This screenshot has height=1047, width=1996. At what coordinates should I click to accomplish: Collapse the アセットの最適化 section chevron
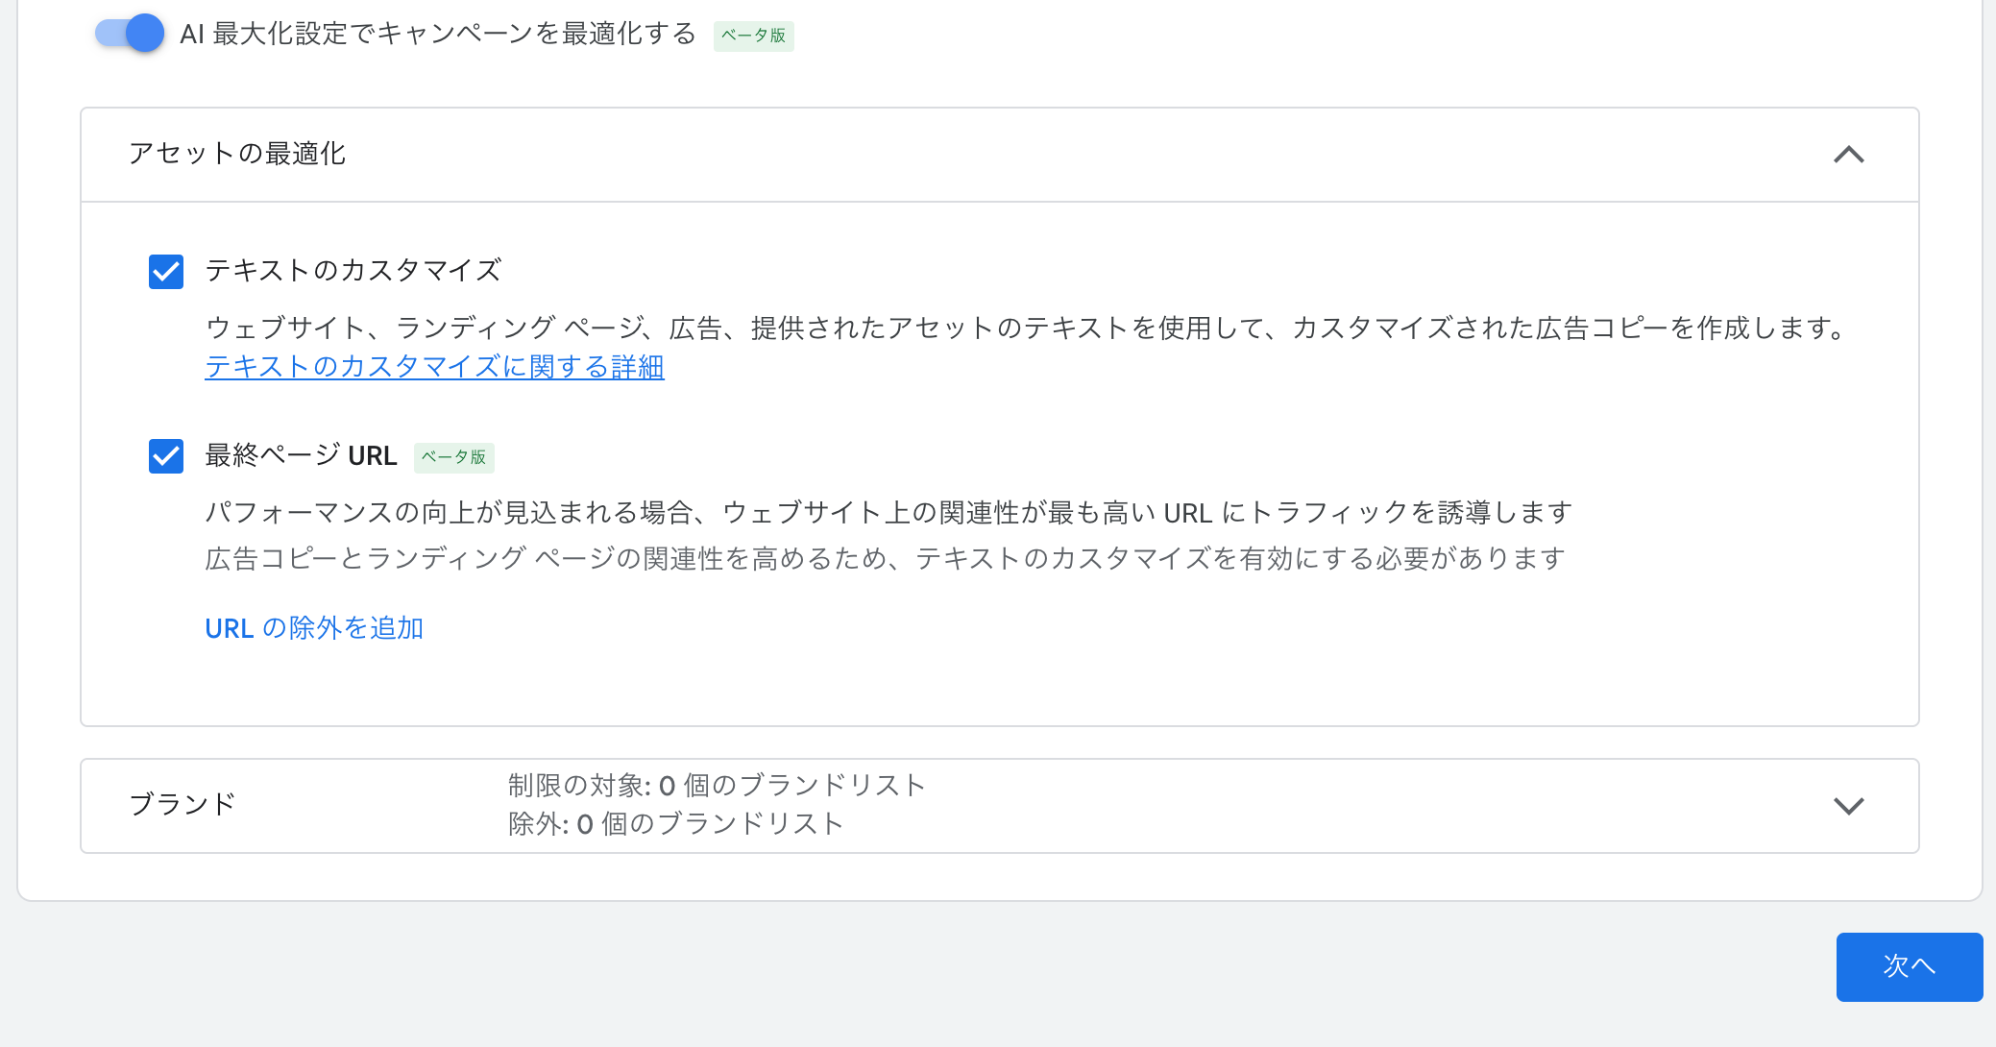(1849, 155)
